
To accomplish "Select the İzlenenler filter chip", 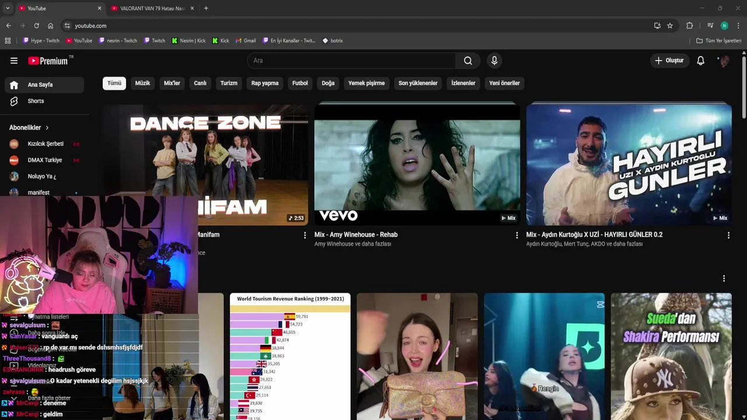I will (463, 83).
